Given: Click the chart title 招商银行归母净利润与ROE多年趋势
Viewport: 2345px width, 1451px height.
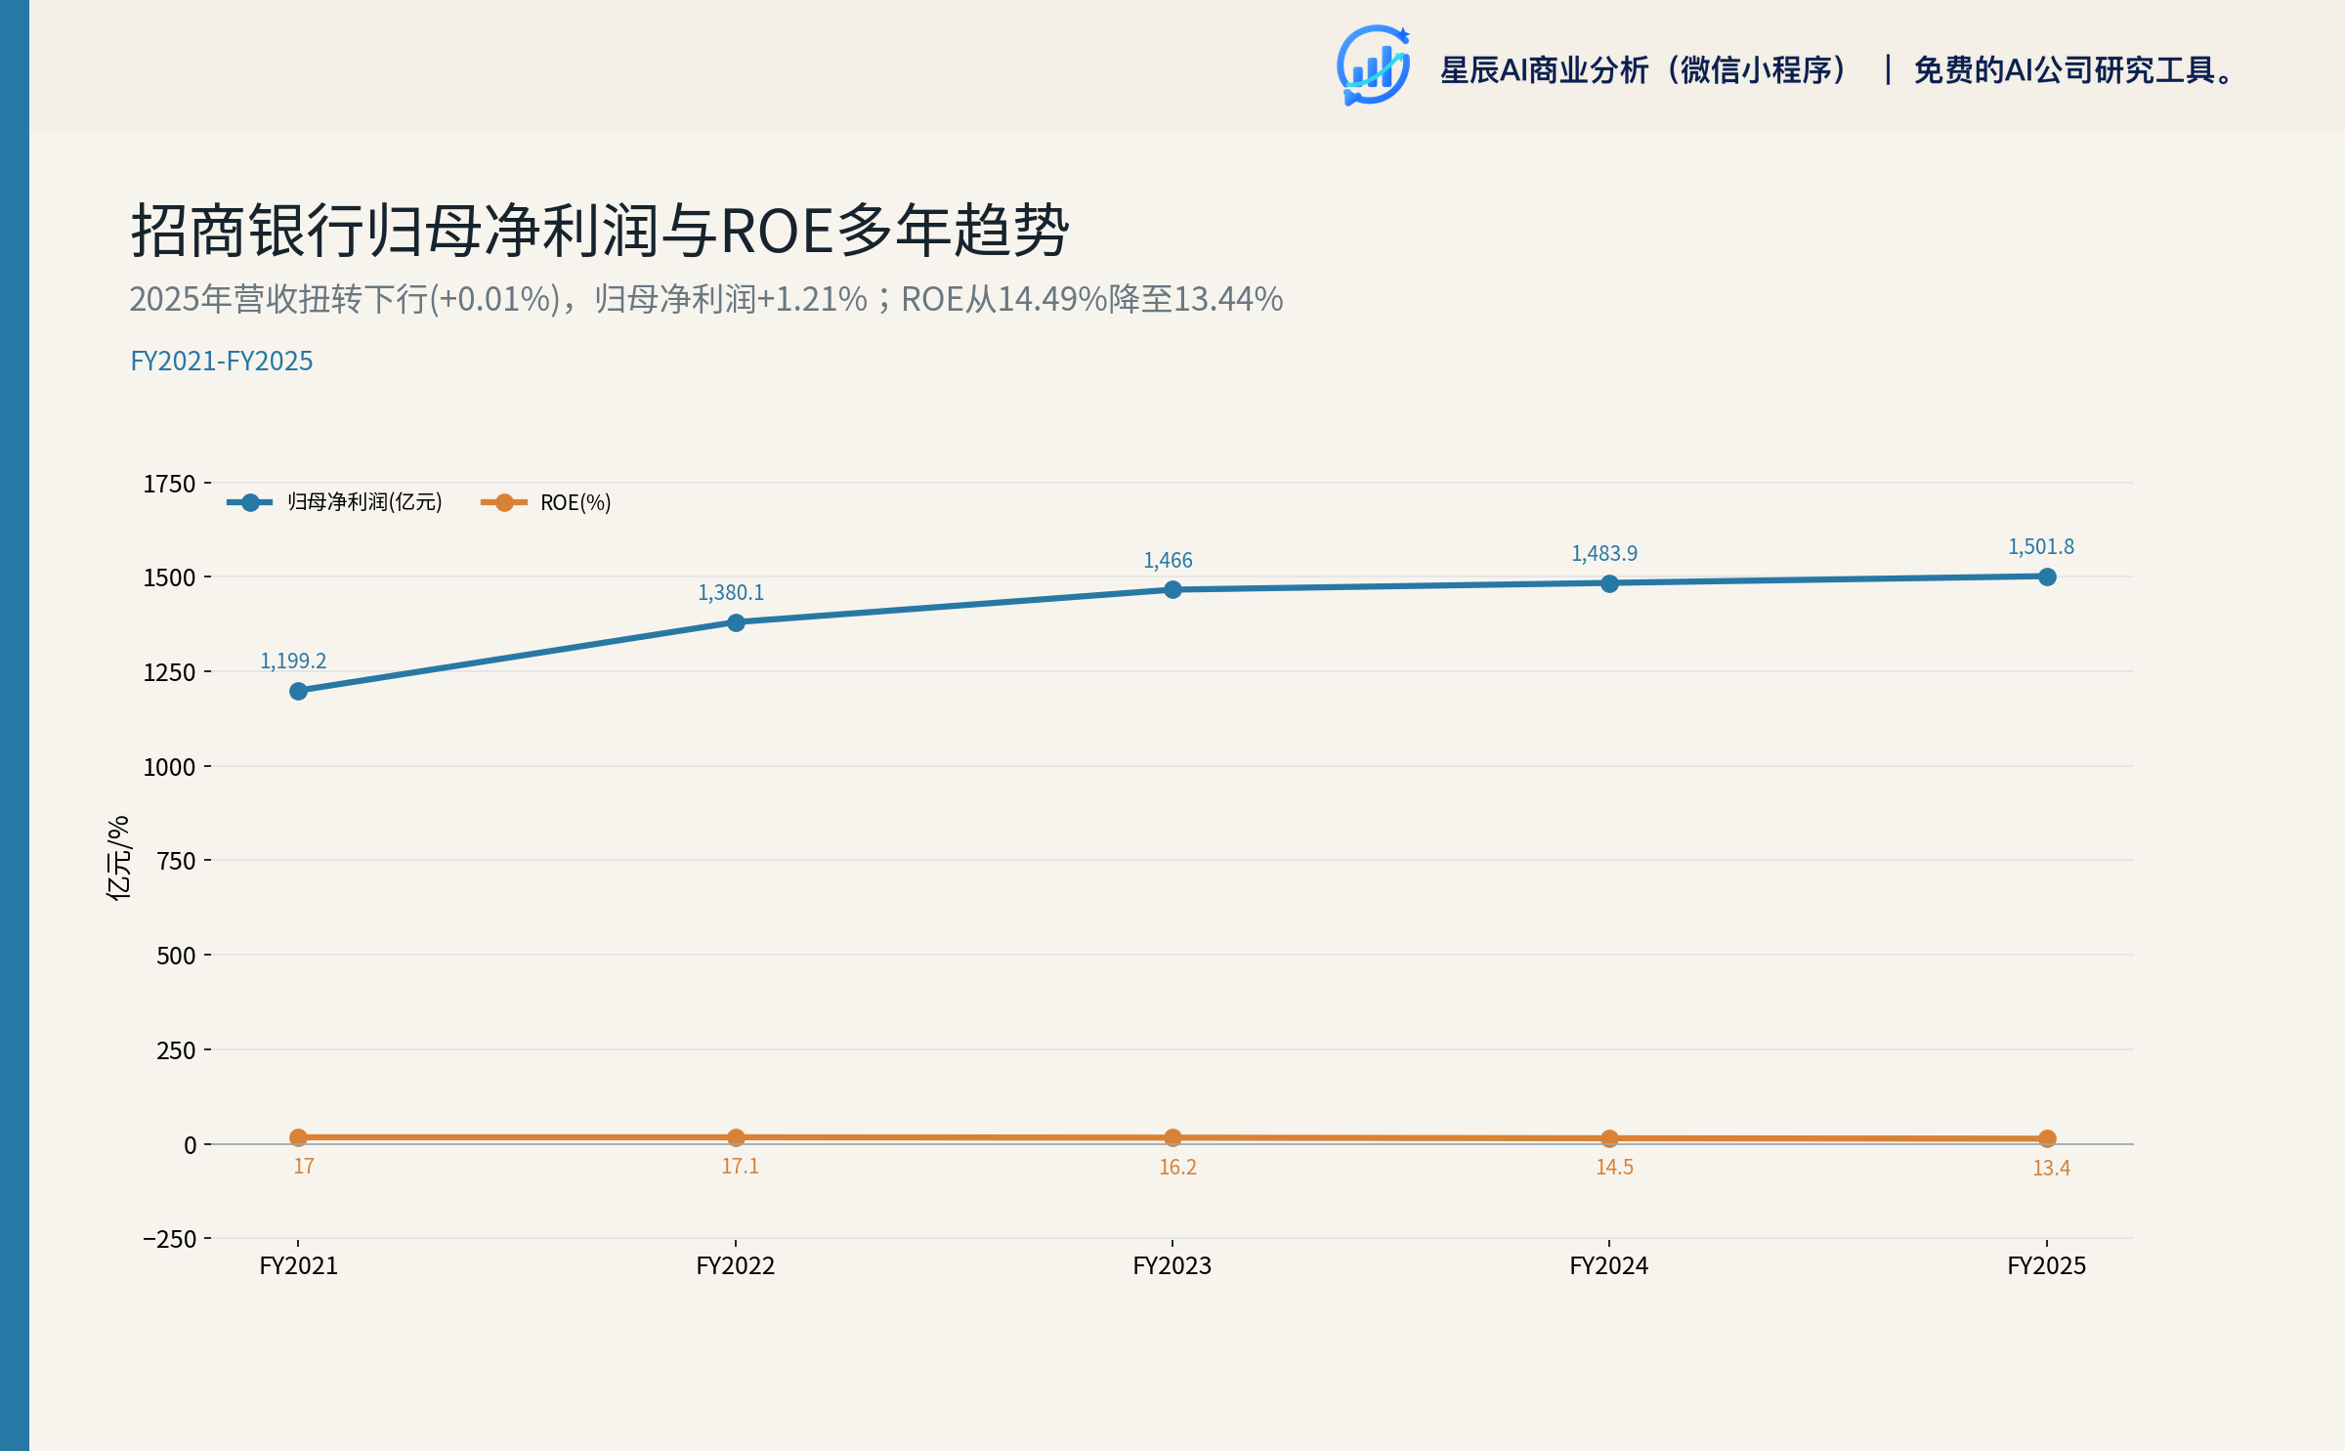Looking at the screenshot, I should point(600,231).
